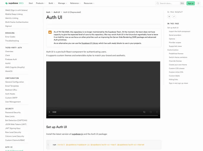This screenshot has width=203, height=151.
Task: Select Firebase Auth in sidebar
Action: [x=11, y=59]
